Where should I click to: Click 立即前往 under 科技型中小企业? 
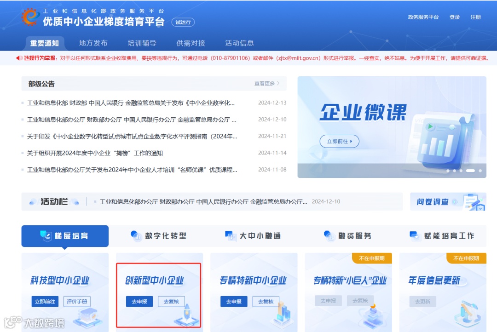coord(45,302)
